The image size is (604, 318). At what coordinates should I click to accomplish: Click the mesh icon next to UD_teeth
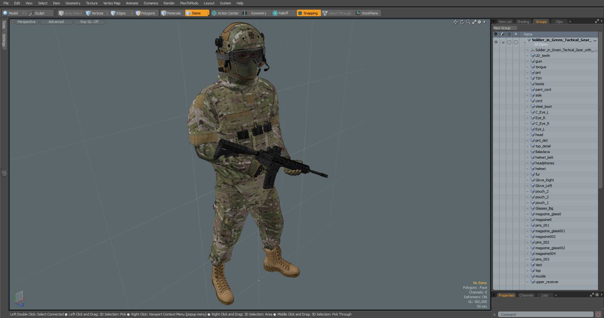click(x=533, y=56)
